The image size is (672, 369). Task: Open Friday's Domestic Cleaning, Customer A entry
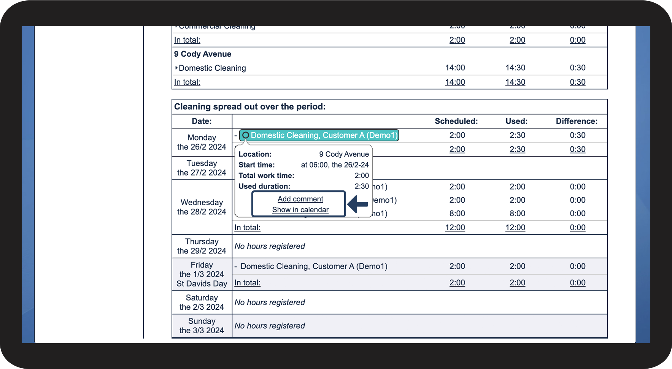coord(314,266)
